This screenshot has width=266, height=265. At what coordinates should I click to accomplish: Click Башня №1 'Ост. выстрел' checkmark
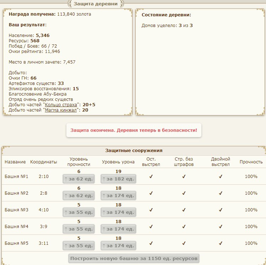pos(151,176)
